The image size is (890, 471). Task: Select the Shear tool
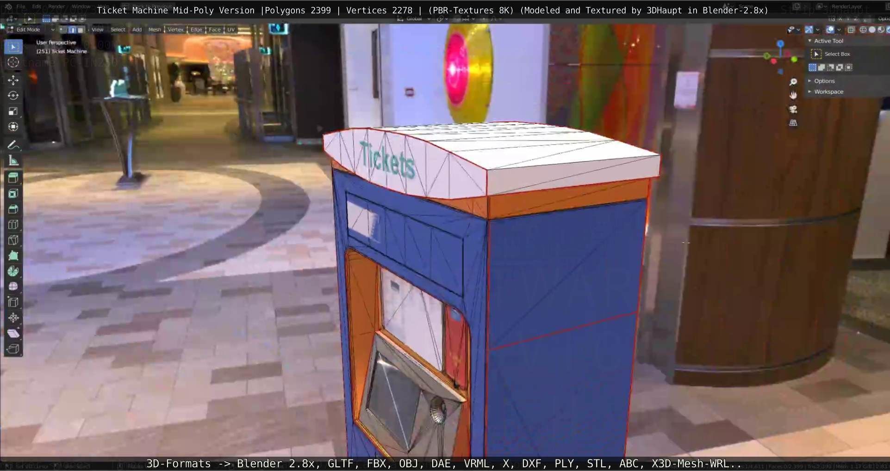tap(13, 333)
